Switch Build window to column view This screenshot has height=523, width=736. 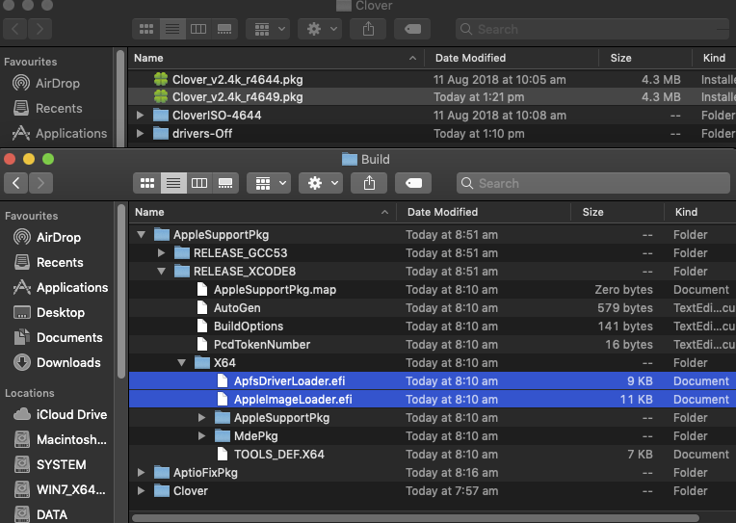[x=199, y=183]
